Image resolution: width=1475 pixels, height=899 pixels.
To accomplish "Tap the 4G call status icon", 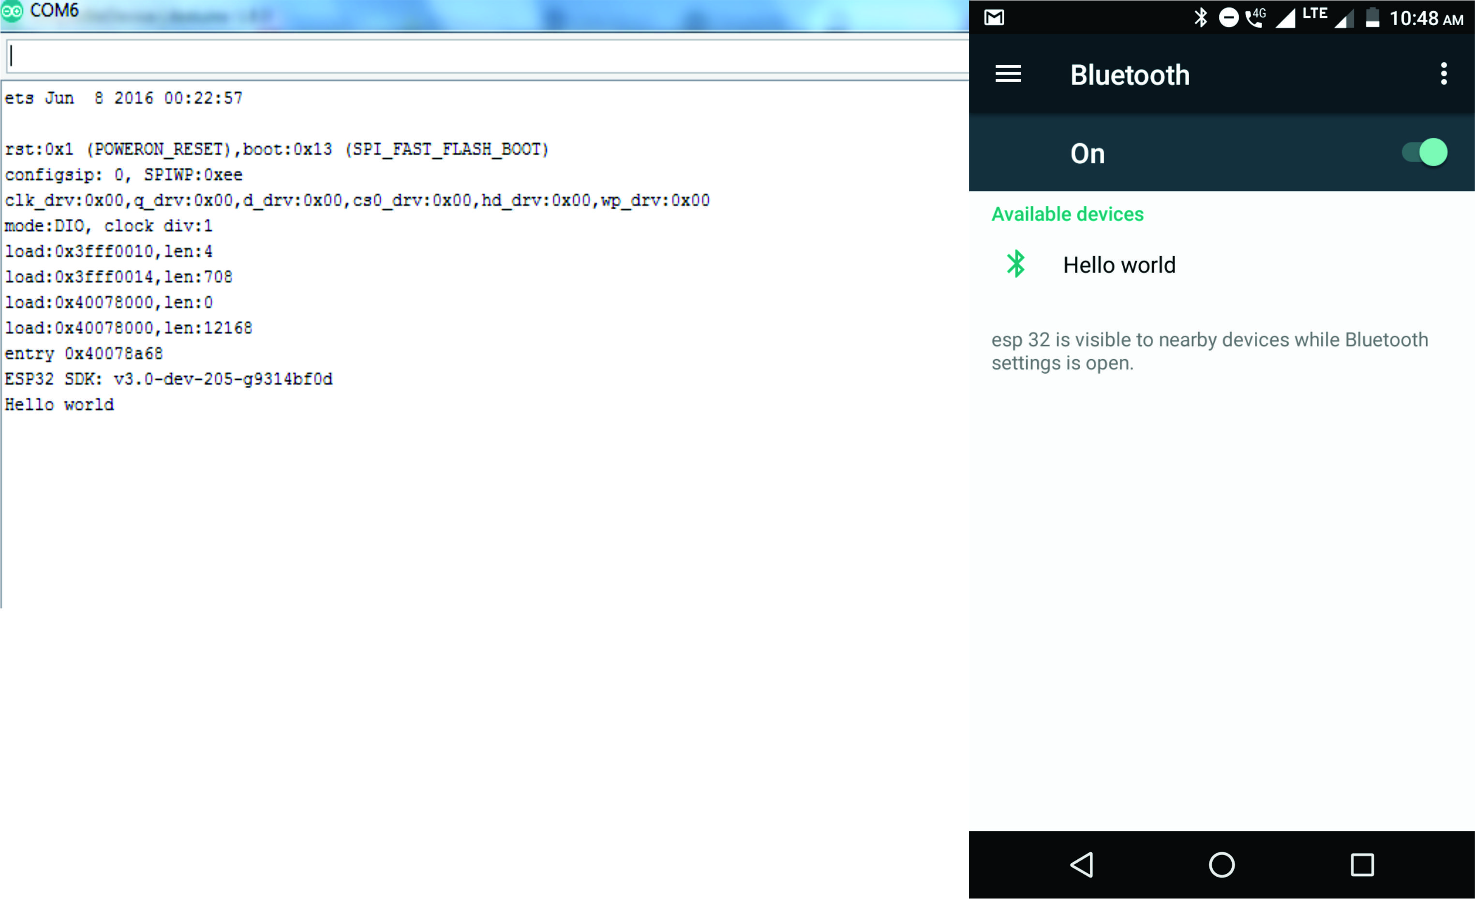I will (x=1255, y=17).
